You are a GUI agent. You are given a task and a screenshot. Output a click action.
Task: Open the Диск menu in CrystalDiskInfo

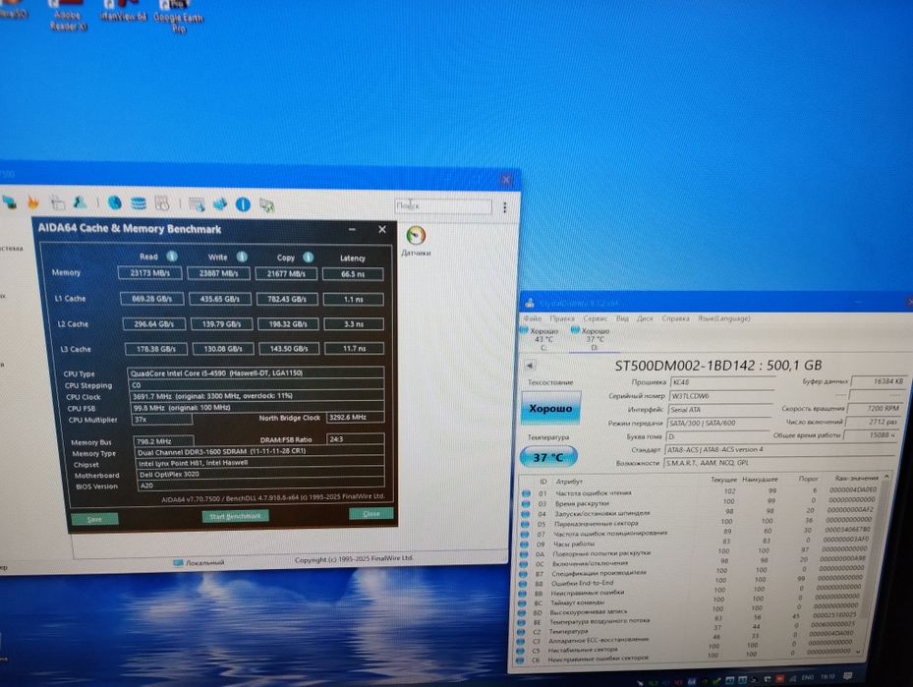click(645, 318)
